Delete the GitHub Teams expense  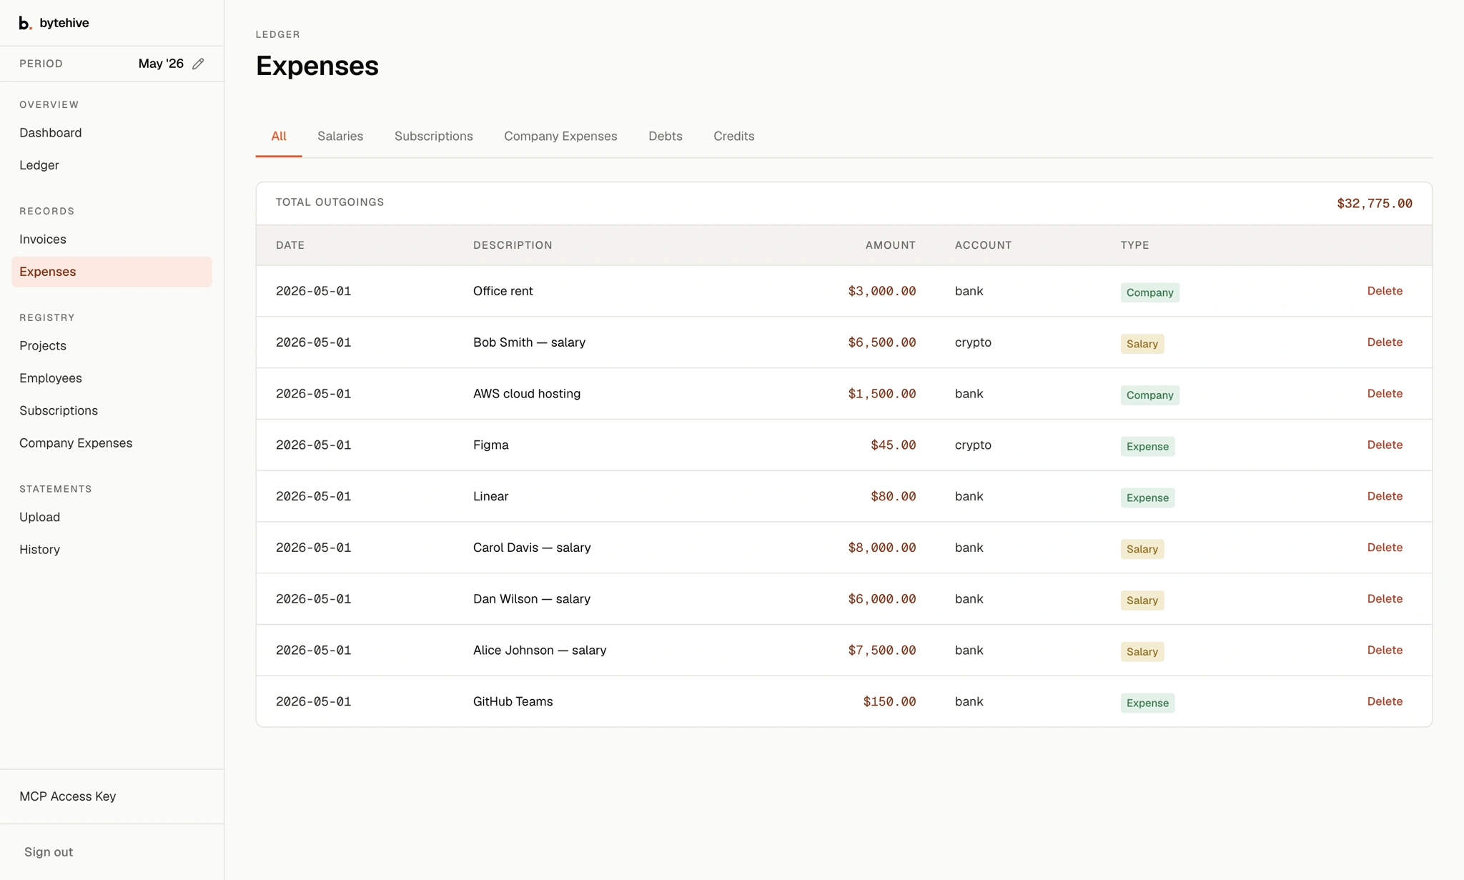[x=1385, y=701]
